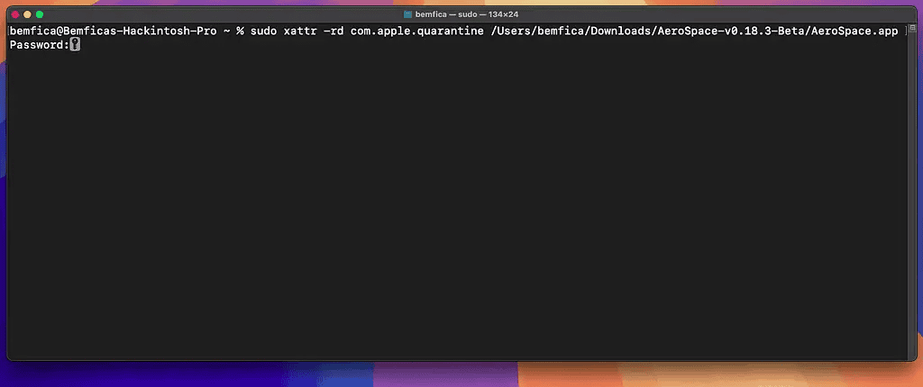
Task: Click 'xattr' in the command line
Action: coord(303,31)
